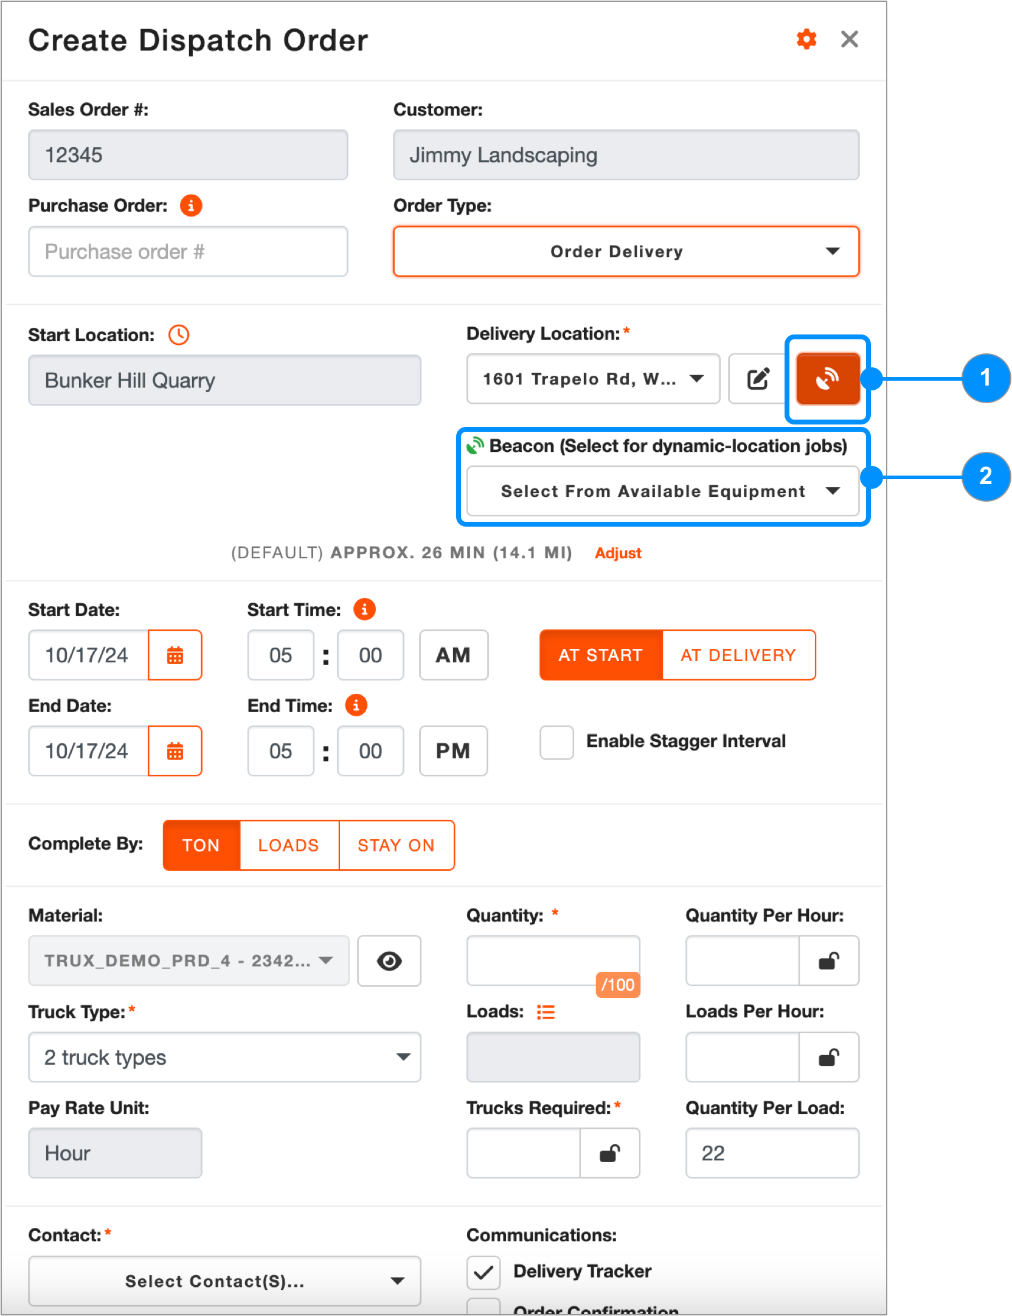Click the info icon beside Purchase Order
The image size is (1012, 1316).
point(192,206)
